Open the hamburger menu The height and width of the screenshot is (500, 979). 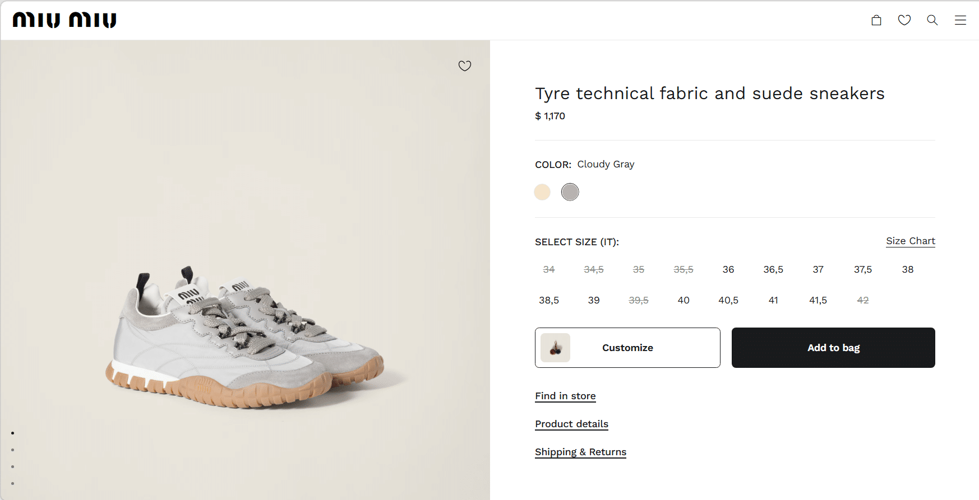coord(960,20)
